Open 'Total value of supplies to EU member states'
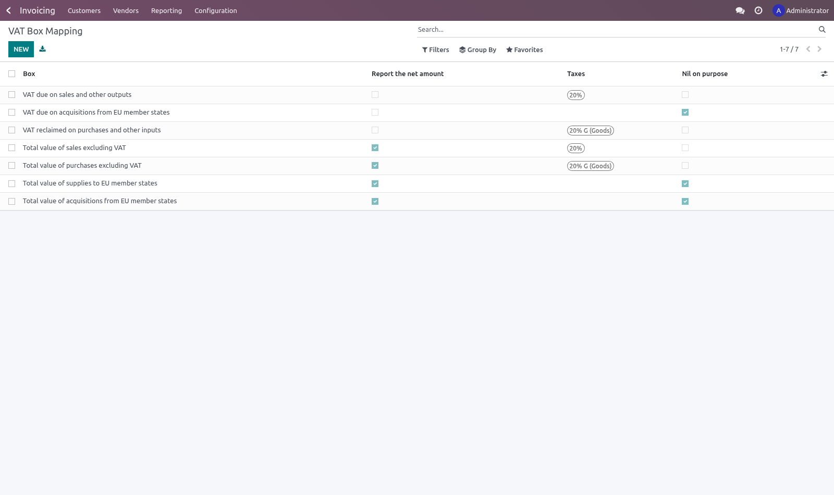This screenshot has width=834, height=495. point(90,183)
